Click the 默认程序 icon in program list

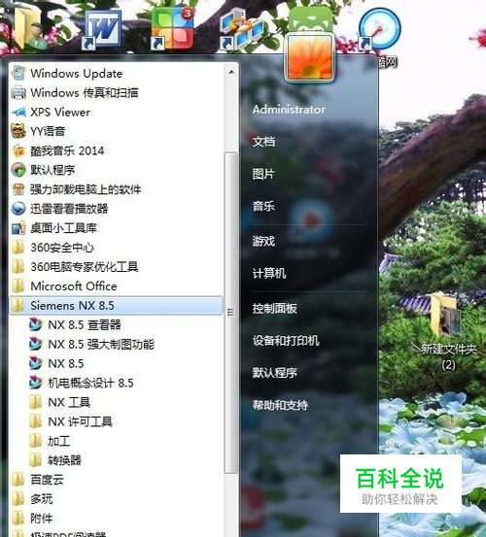tap(18, 170)
